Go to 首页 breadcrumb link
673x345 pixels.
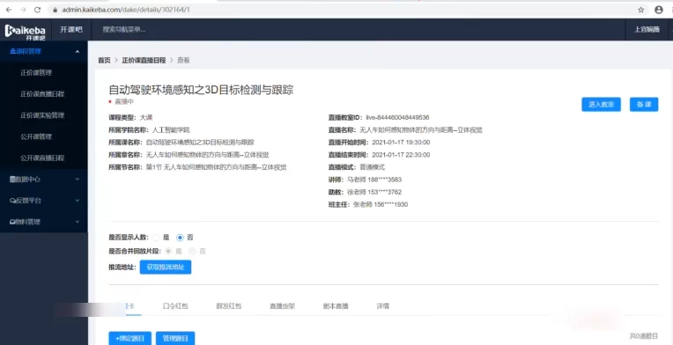click(104, 61)
